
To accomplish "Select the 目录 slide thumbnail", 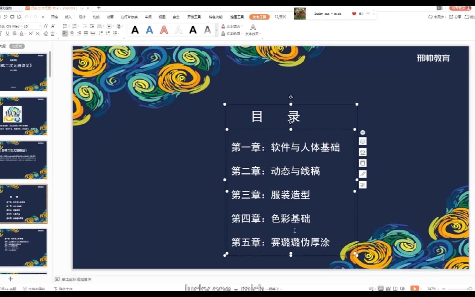I will pos(23,204).
